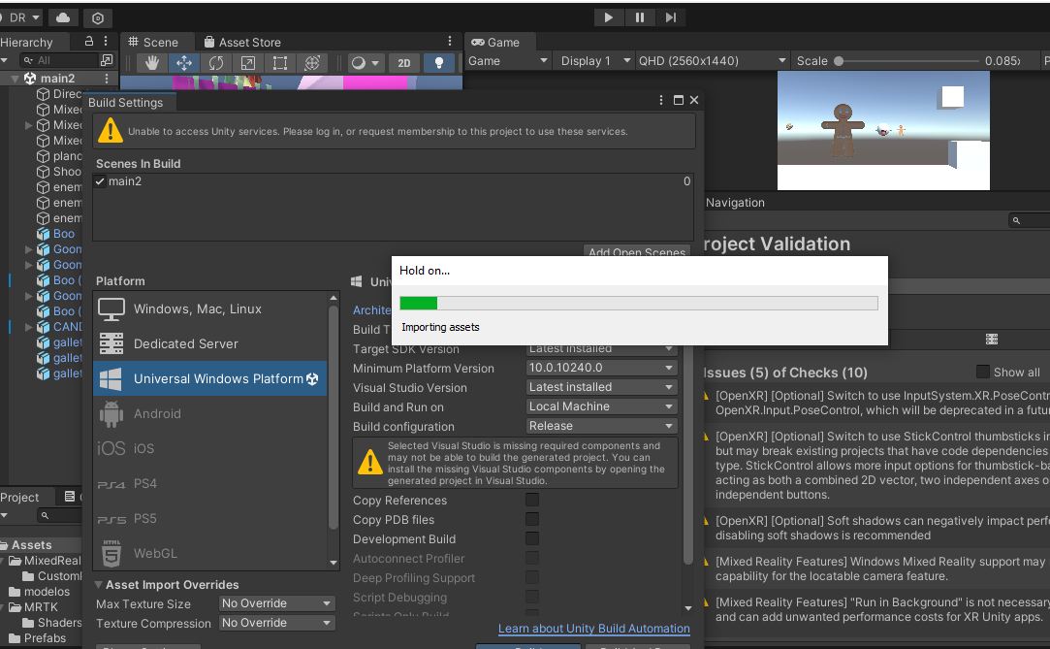1050x649 pixels.
Task: Open the Build and Run on dropdown
Action: coord(601,406)
